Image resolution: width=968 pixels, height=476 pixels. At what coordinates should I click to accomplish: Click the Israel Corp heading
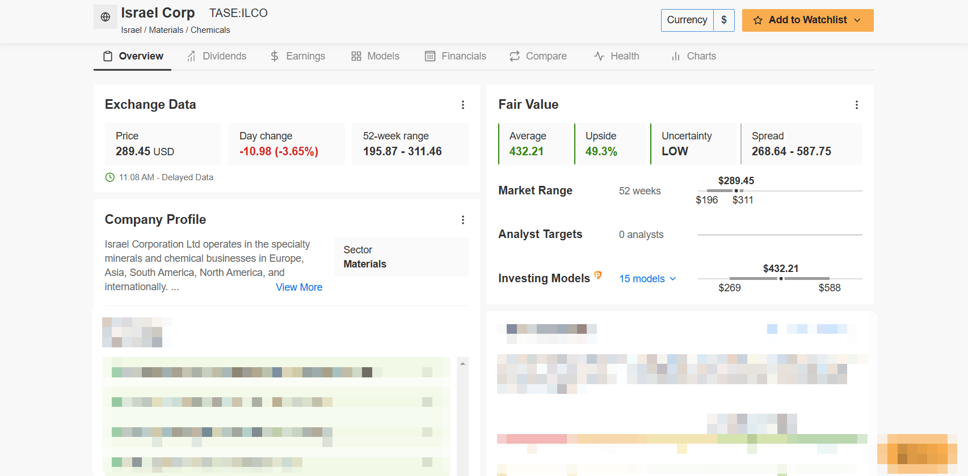point(158,12)
